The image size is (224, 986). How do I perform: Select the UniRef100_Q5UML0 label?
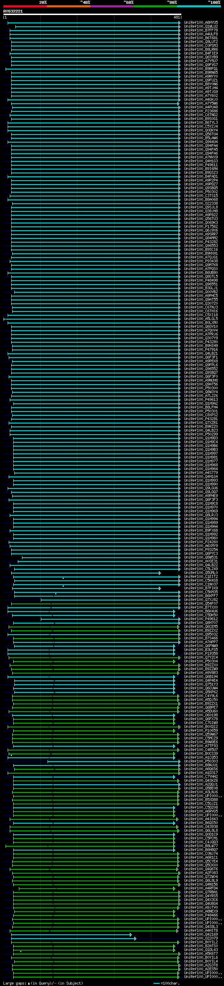tap(201, 573)
